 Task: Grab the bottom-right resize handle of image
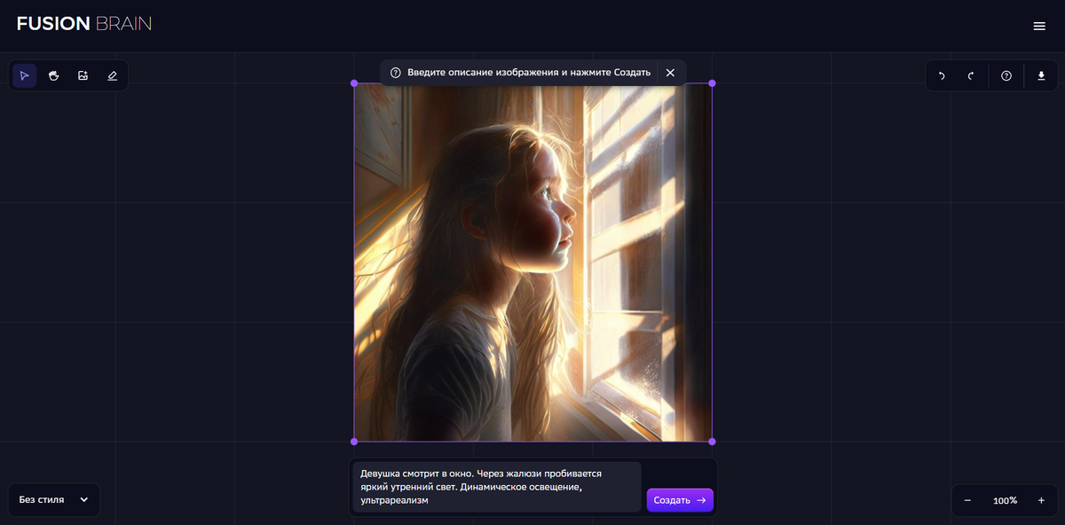coord(712,441)
